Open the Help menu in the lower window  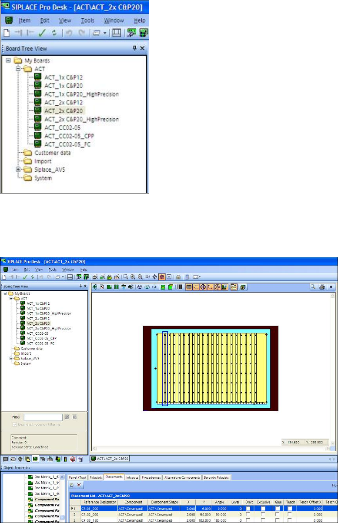click(84, 270)
